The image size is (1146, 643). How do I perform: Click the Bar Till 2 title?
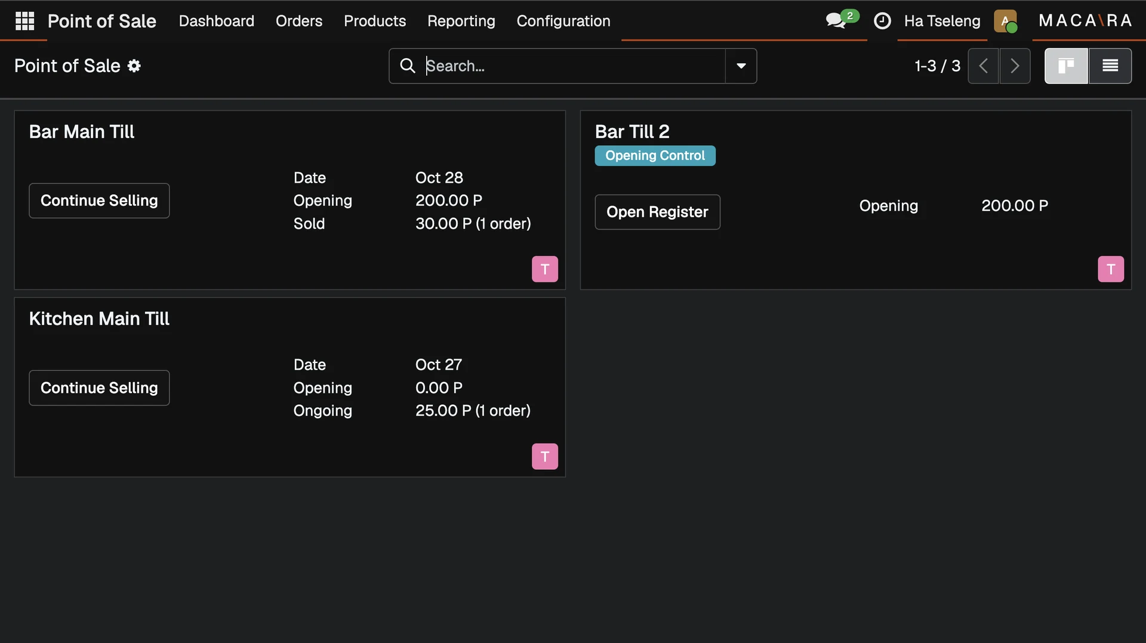pos(632,131)
